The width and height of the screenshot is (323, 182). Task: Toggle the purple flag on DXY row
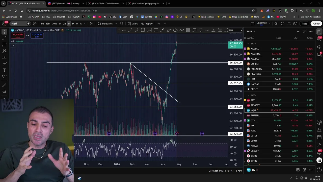pos(245,121)
